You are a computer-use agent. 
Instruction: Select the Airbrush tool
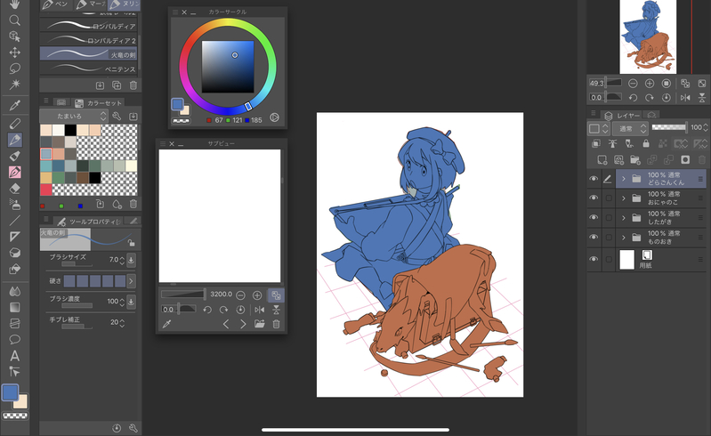pos(14,205)
